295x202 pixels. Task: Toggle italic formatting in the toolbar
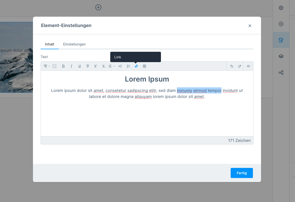coord(71,66)
